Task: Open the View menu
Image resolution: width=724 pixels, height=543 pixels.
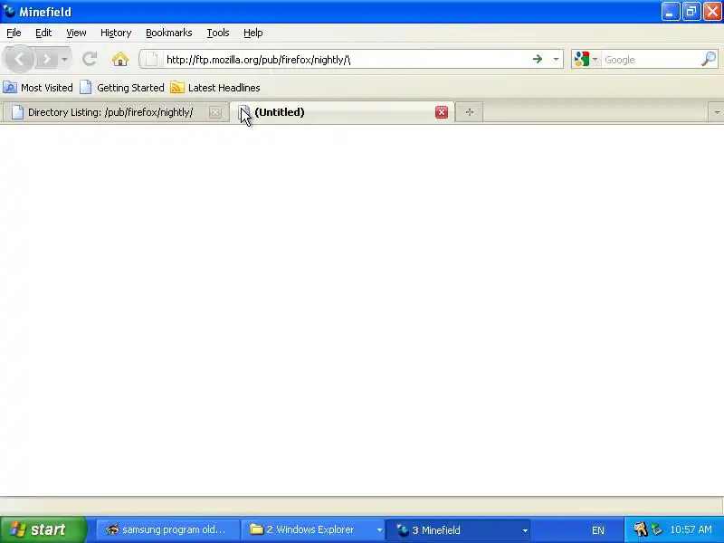Action: [76, 33]
